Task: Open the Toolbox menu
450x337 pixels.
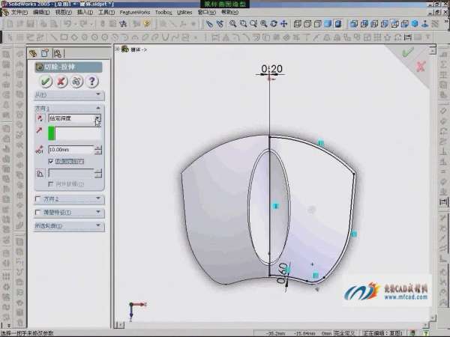Action: (x=163, y=12)
